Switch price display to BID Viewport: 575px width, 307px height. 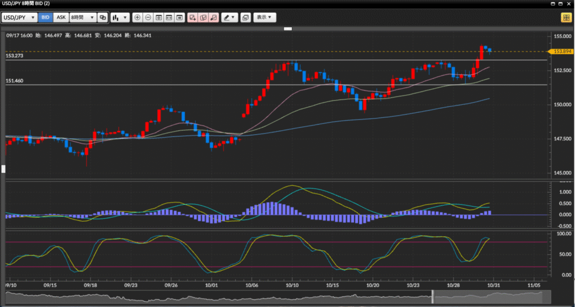click(x=45, y=17)
